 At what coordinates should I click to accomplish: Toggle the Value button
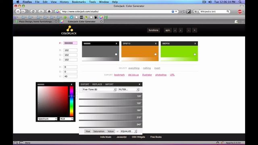coord(110,131)
